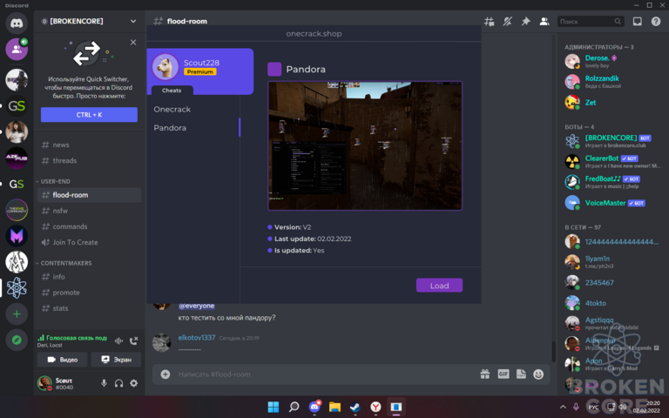Open the nsfw channel

click(x=89, y=211)
